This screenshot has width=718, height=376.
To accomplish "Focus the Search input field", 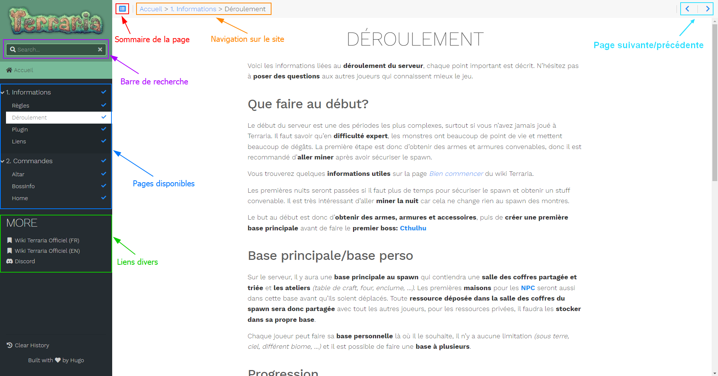I will point(56,49).
